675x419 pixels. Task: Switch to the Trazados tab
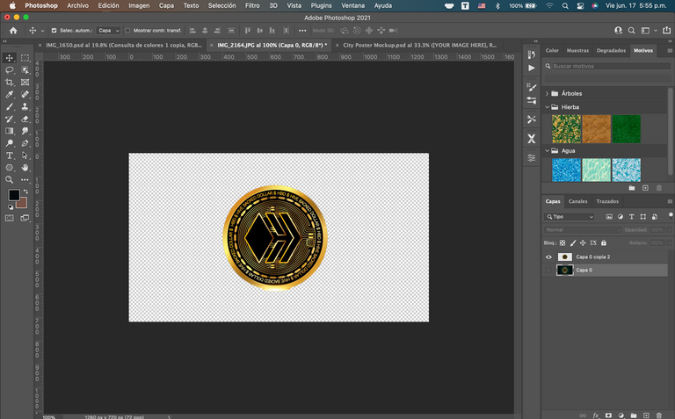point(607,201)
